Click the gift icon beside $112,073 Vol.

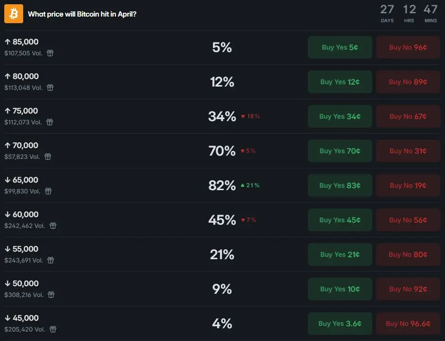(50, 122)
